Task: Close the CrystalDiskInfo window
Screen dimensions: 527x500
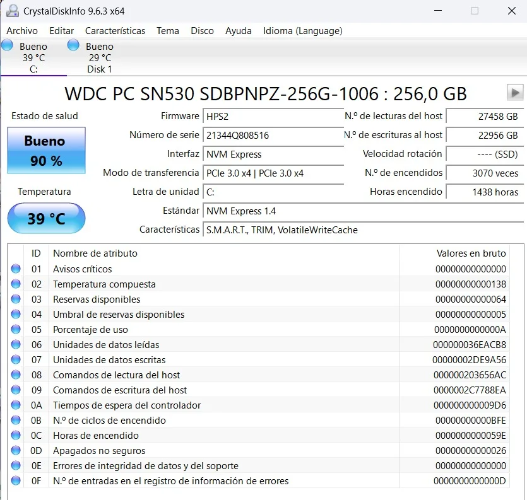Action: click(512, 11)
